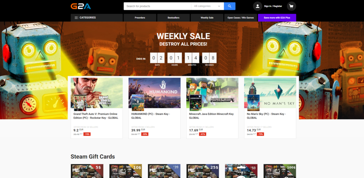Click the No Man's Sky small box cover
This screenshot has width=364, height=178.
(x=253, y=103)
